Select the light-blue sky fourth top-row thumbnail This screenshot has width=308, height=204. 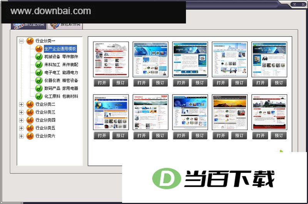229,59
